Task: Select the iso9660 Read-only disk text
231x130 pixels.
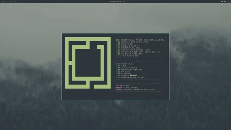Action: [x=141, y=52]
